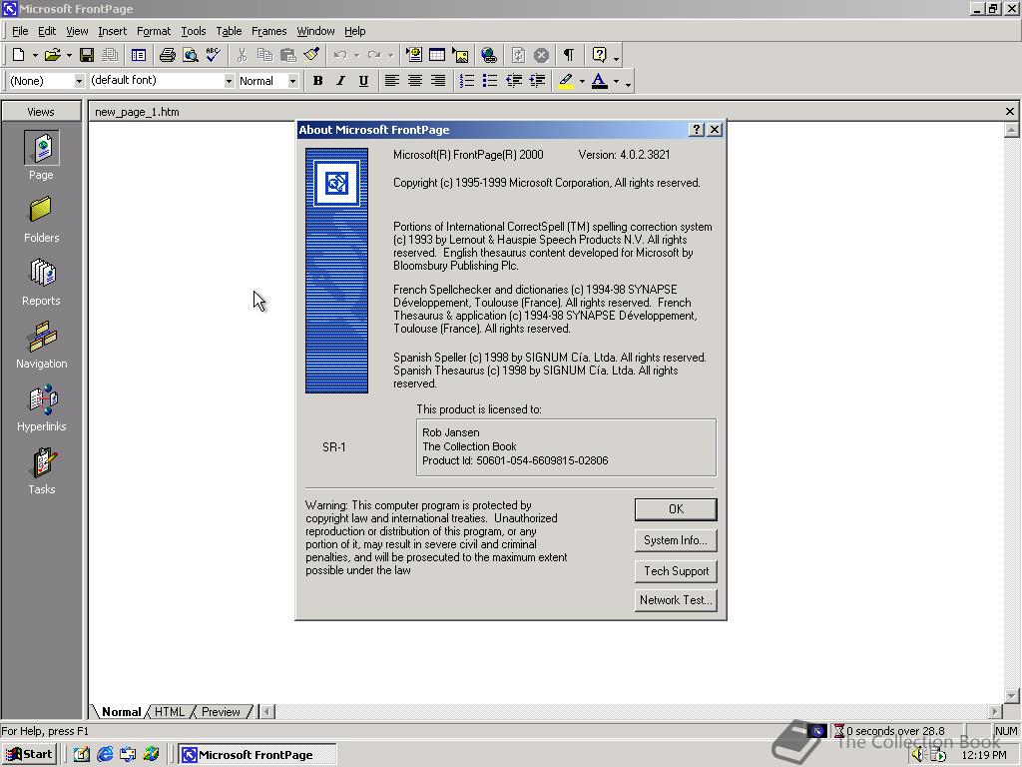This screenshot has width=1022, height=767.
Task: Enable underline formatting
Action: click(x=363, y=81)
